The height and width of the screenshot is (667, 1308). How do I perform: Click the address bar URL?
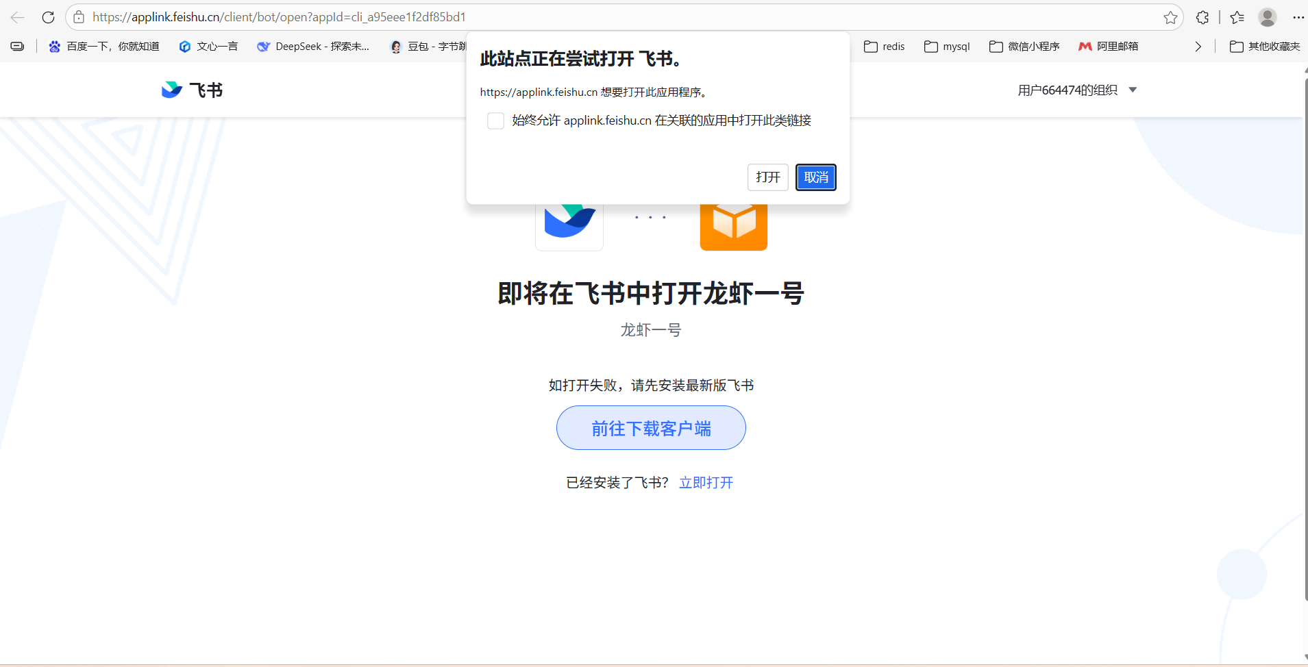coord(279,17)
